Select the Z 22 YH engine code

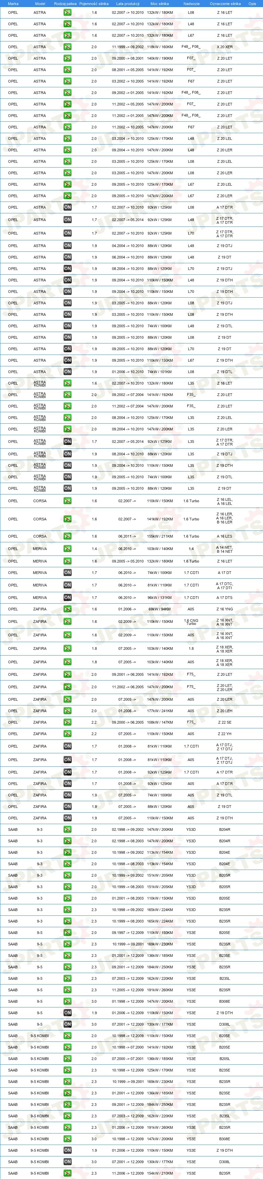coord(224,734)
